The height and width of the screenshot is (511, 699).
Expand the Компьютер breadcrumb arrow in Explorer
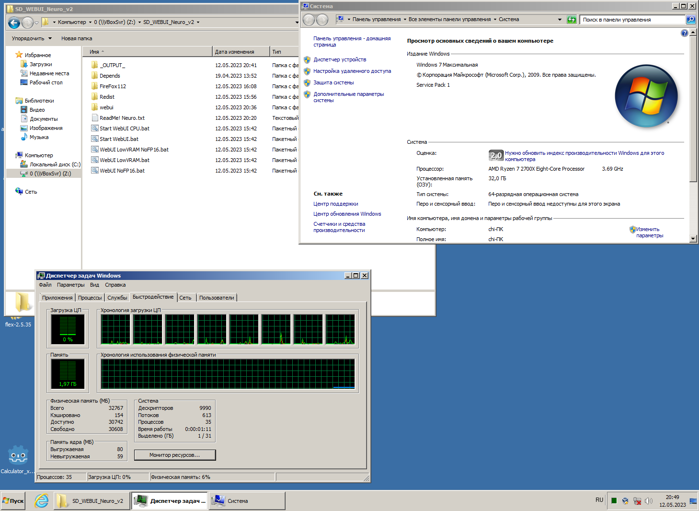pos(90,22)
